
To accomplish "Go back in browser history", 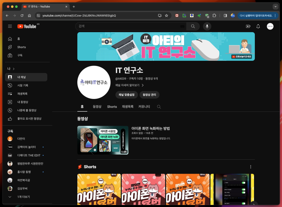I will (7, 15).
